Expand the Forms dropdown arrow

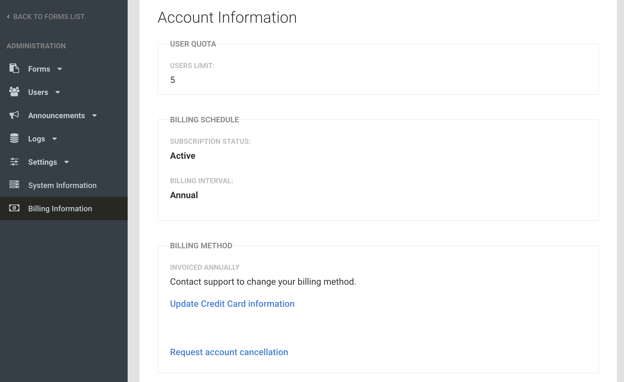(x=60, y=69)
